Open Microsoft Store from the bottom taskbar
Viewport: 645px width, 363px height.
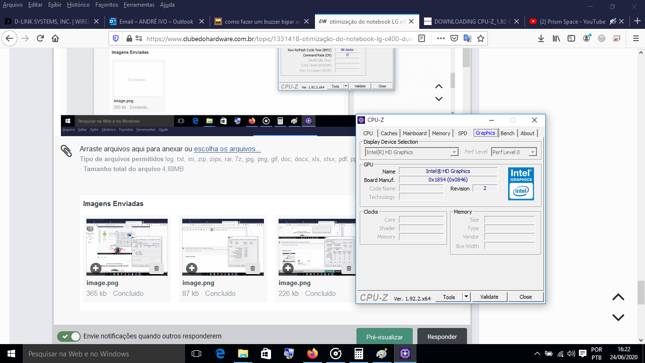tap(266, 354)
